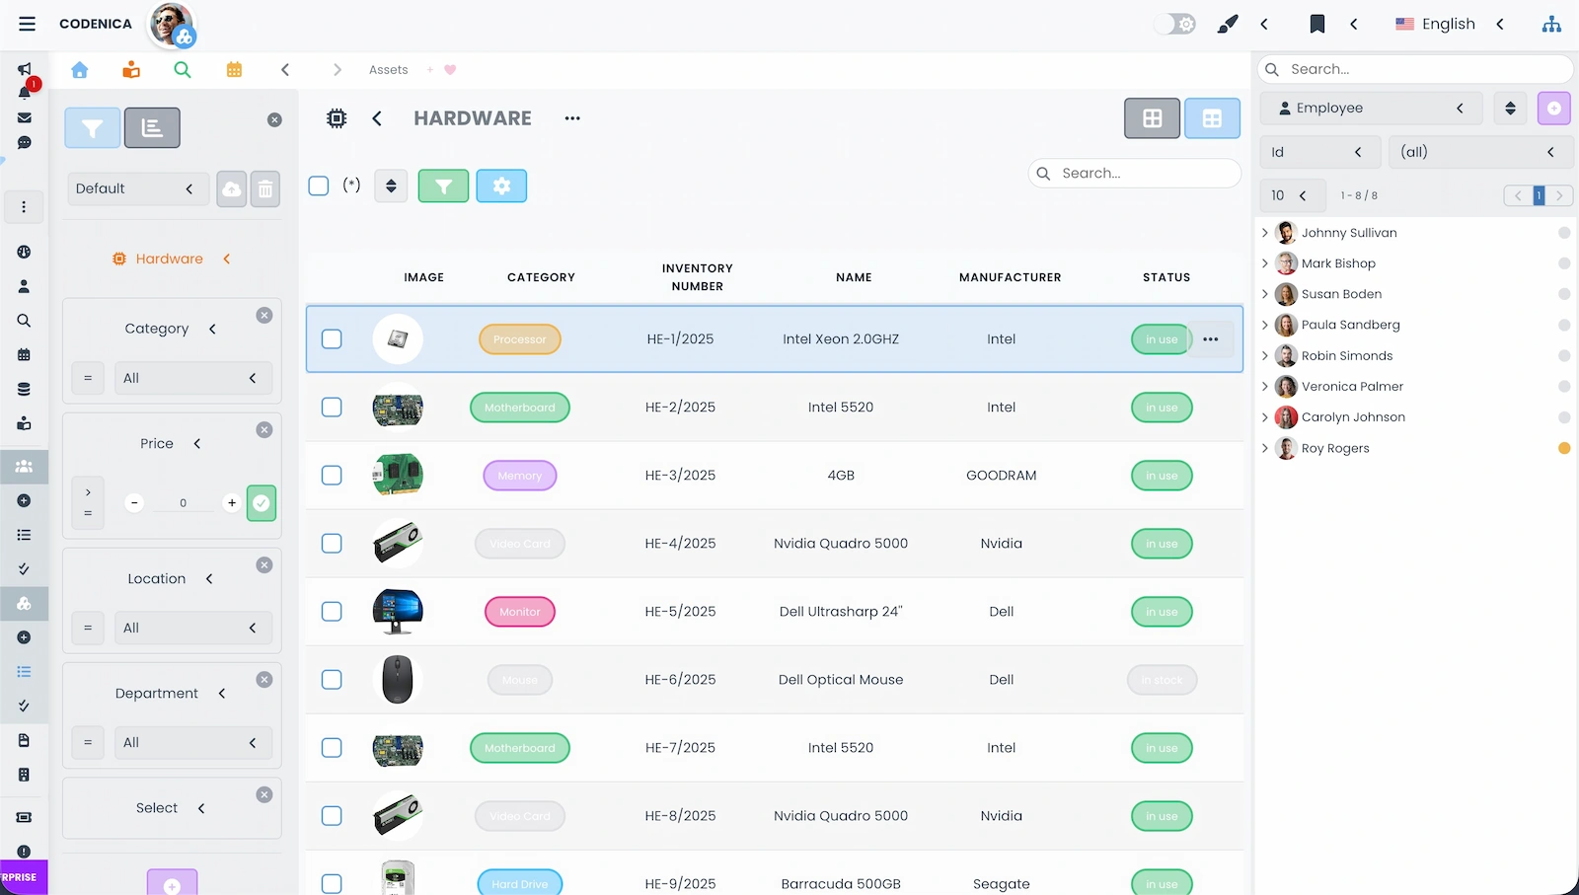Open the main hamburger menu
The width and height of the screenshot is (1579, 895).
point(27,24)
